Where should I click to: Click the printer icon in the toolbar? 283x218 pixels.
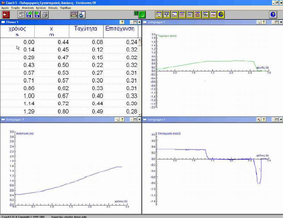pyautogui.click(x=45, y=14)
